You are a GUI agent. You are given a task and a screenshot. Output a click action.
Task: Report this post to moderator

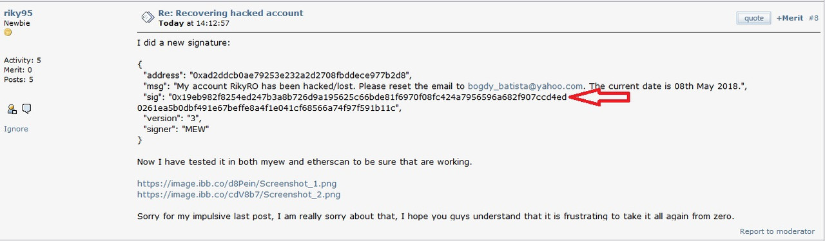[x=777, y=231]
